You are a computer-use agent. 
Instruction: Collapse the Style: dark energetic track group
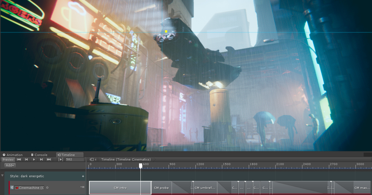pos(2,175)
